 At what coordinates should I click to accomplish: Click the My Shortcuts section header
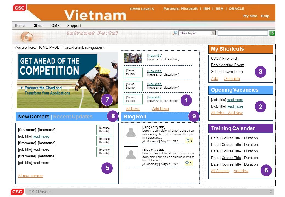241,49
